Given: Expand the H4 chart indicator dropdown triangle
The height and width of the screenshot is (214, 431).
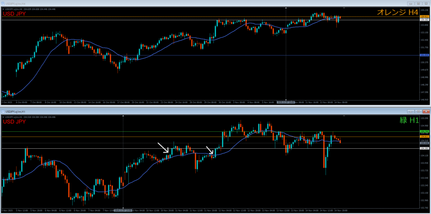Looking at the screenshot, I should (x=3, y=9).
